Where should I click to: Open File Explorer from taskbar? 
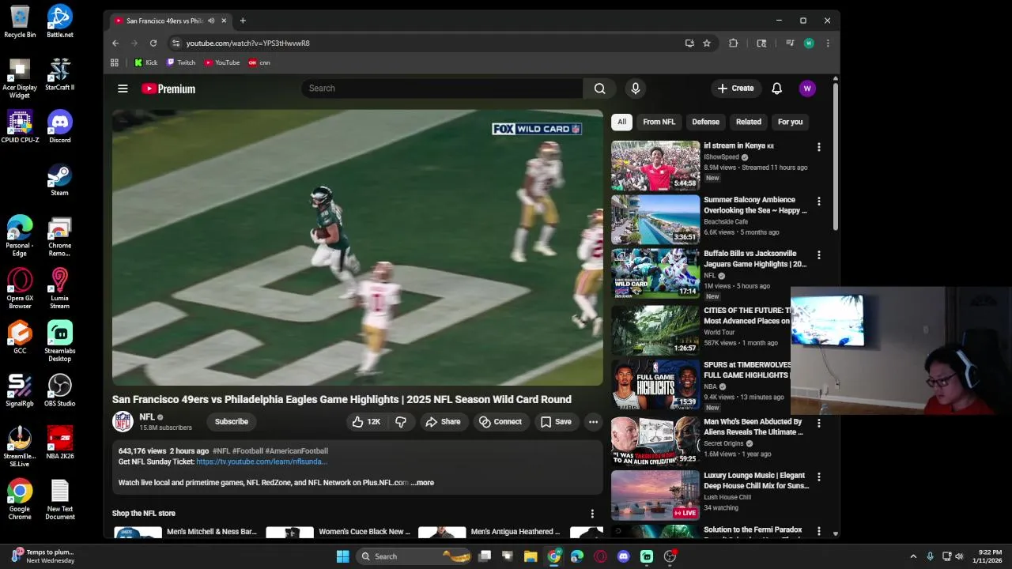point(531,556)
